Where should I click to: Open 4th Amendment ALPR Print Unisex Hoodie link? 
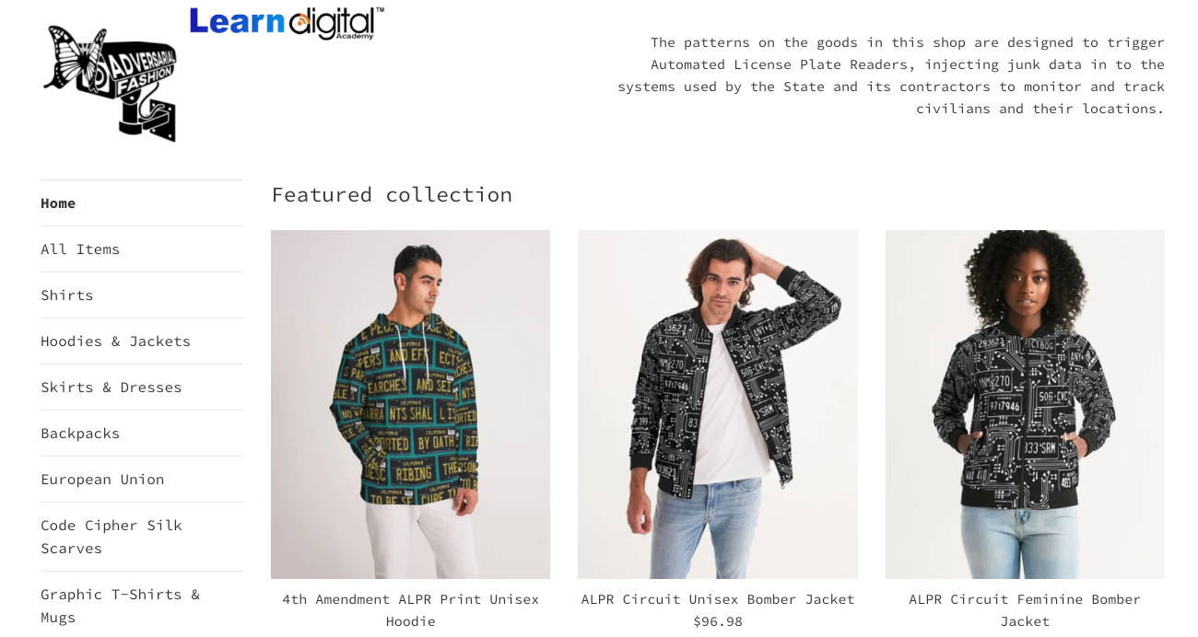[x=410, y=610]
